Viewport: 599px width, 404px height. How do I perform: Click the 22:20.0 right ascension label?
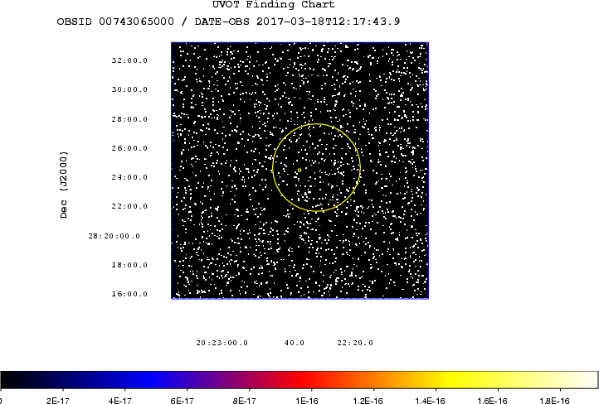point(355,343)
